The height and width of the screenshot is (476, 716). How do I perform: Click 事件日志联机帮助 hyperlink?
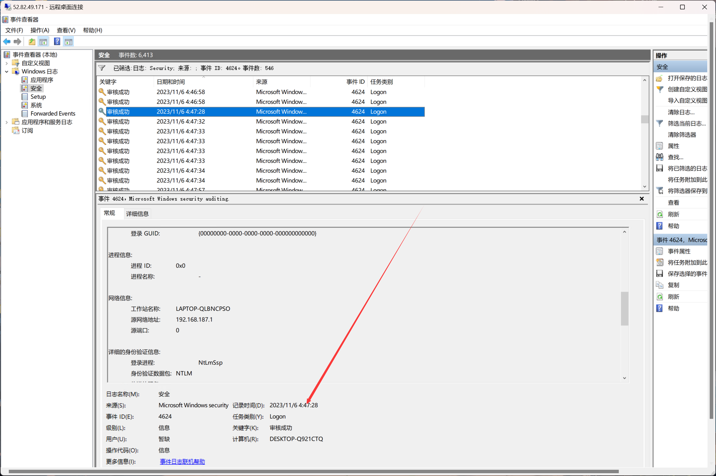pyautogui.click(x=182, y=461)
